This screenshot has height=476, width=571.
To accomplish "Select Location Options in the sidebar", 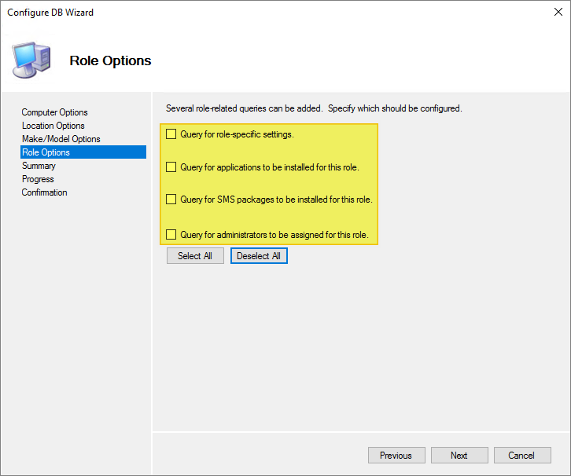I will click(53, 126).
